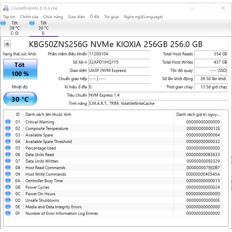Click the CrystalDiskInfo app icon in title bar

[x=5, y=8]
